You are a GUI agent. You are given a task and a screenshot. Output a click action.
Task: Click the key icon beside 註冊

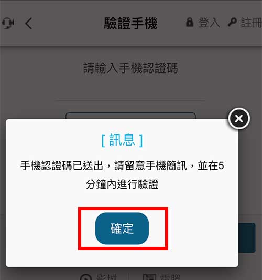[x=232, y=22]
